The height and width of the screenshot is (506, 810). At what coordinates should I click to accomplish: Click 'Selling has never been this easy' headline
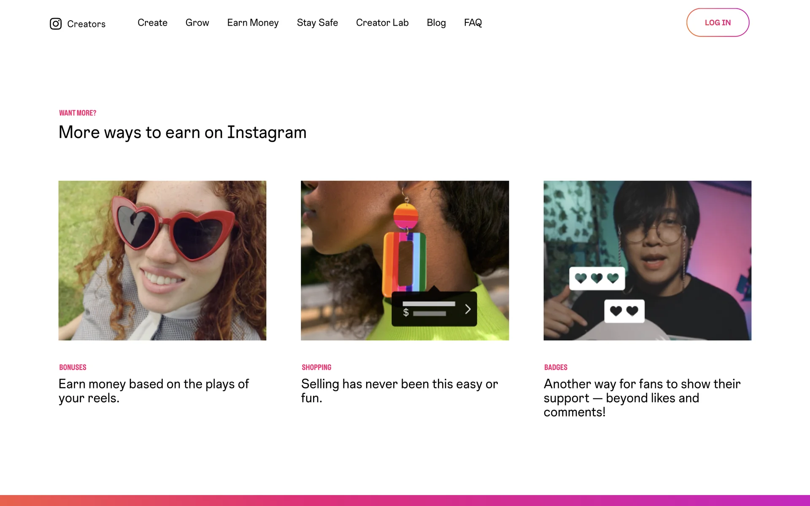399,390
